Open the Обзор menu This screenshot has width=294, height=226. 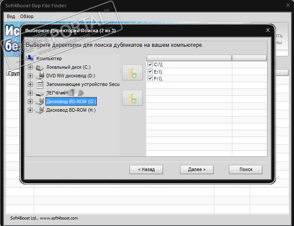pyautogui.click(x=27, y=17)
